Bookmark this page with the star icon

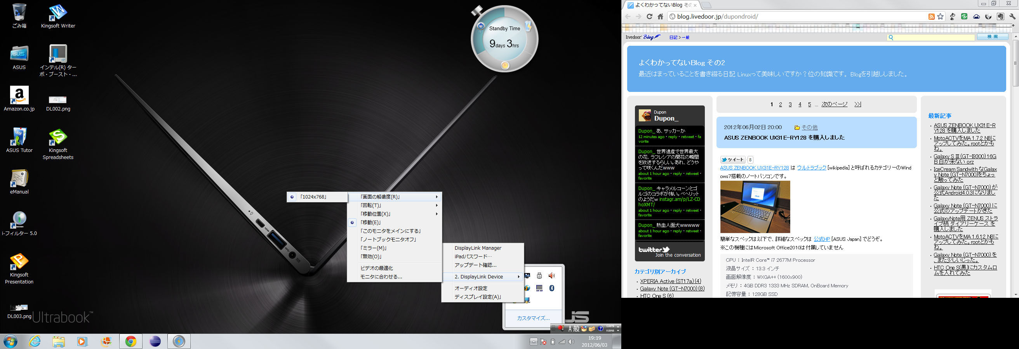941,17
